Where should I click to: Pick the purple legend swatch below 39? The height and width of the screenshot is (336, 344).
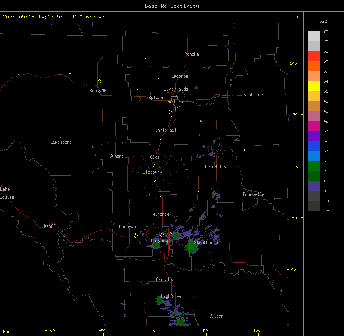tap(314, 136)
